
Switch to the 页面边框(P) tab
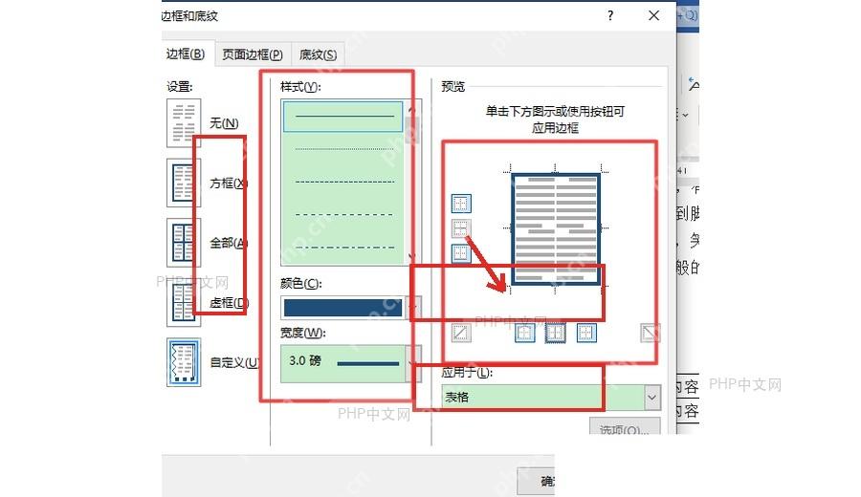click(x=253, y=54)
